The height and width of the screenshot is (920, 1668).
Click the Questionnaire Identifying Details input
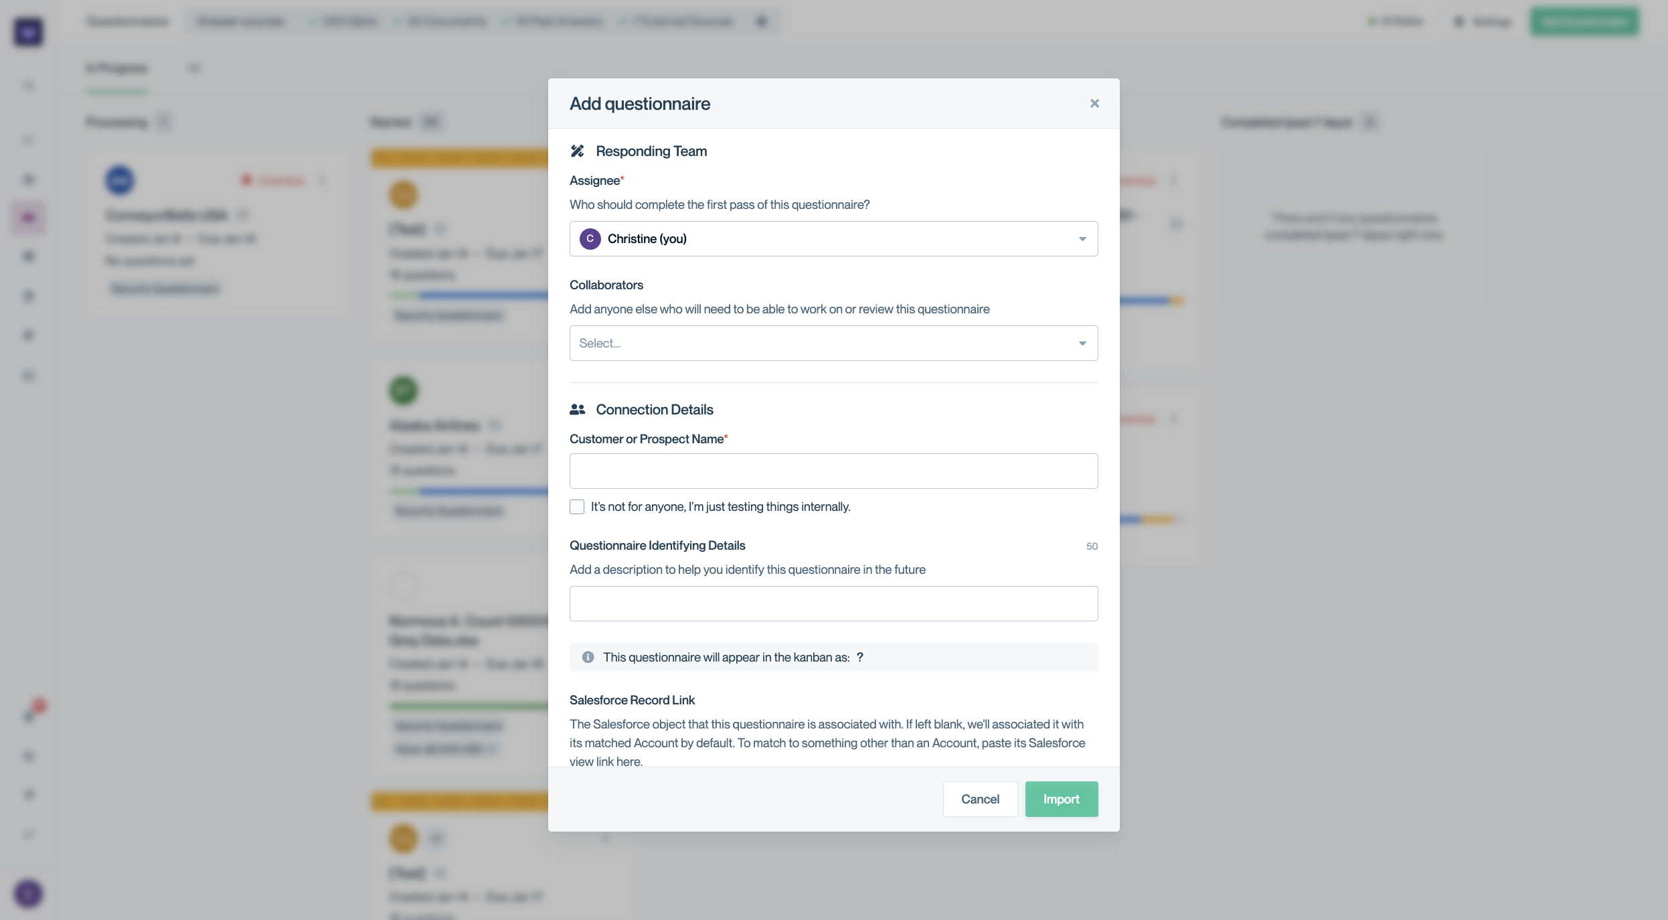tap(833, 603)
